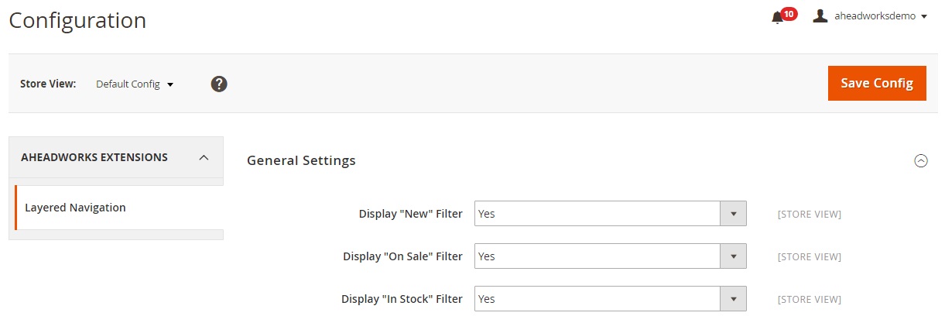This screenshot has height=323, width=945.
Task: Open the notifications bell
Action: click(x=777, y=18)
